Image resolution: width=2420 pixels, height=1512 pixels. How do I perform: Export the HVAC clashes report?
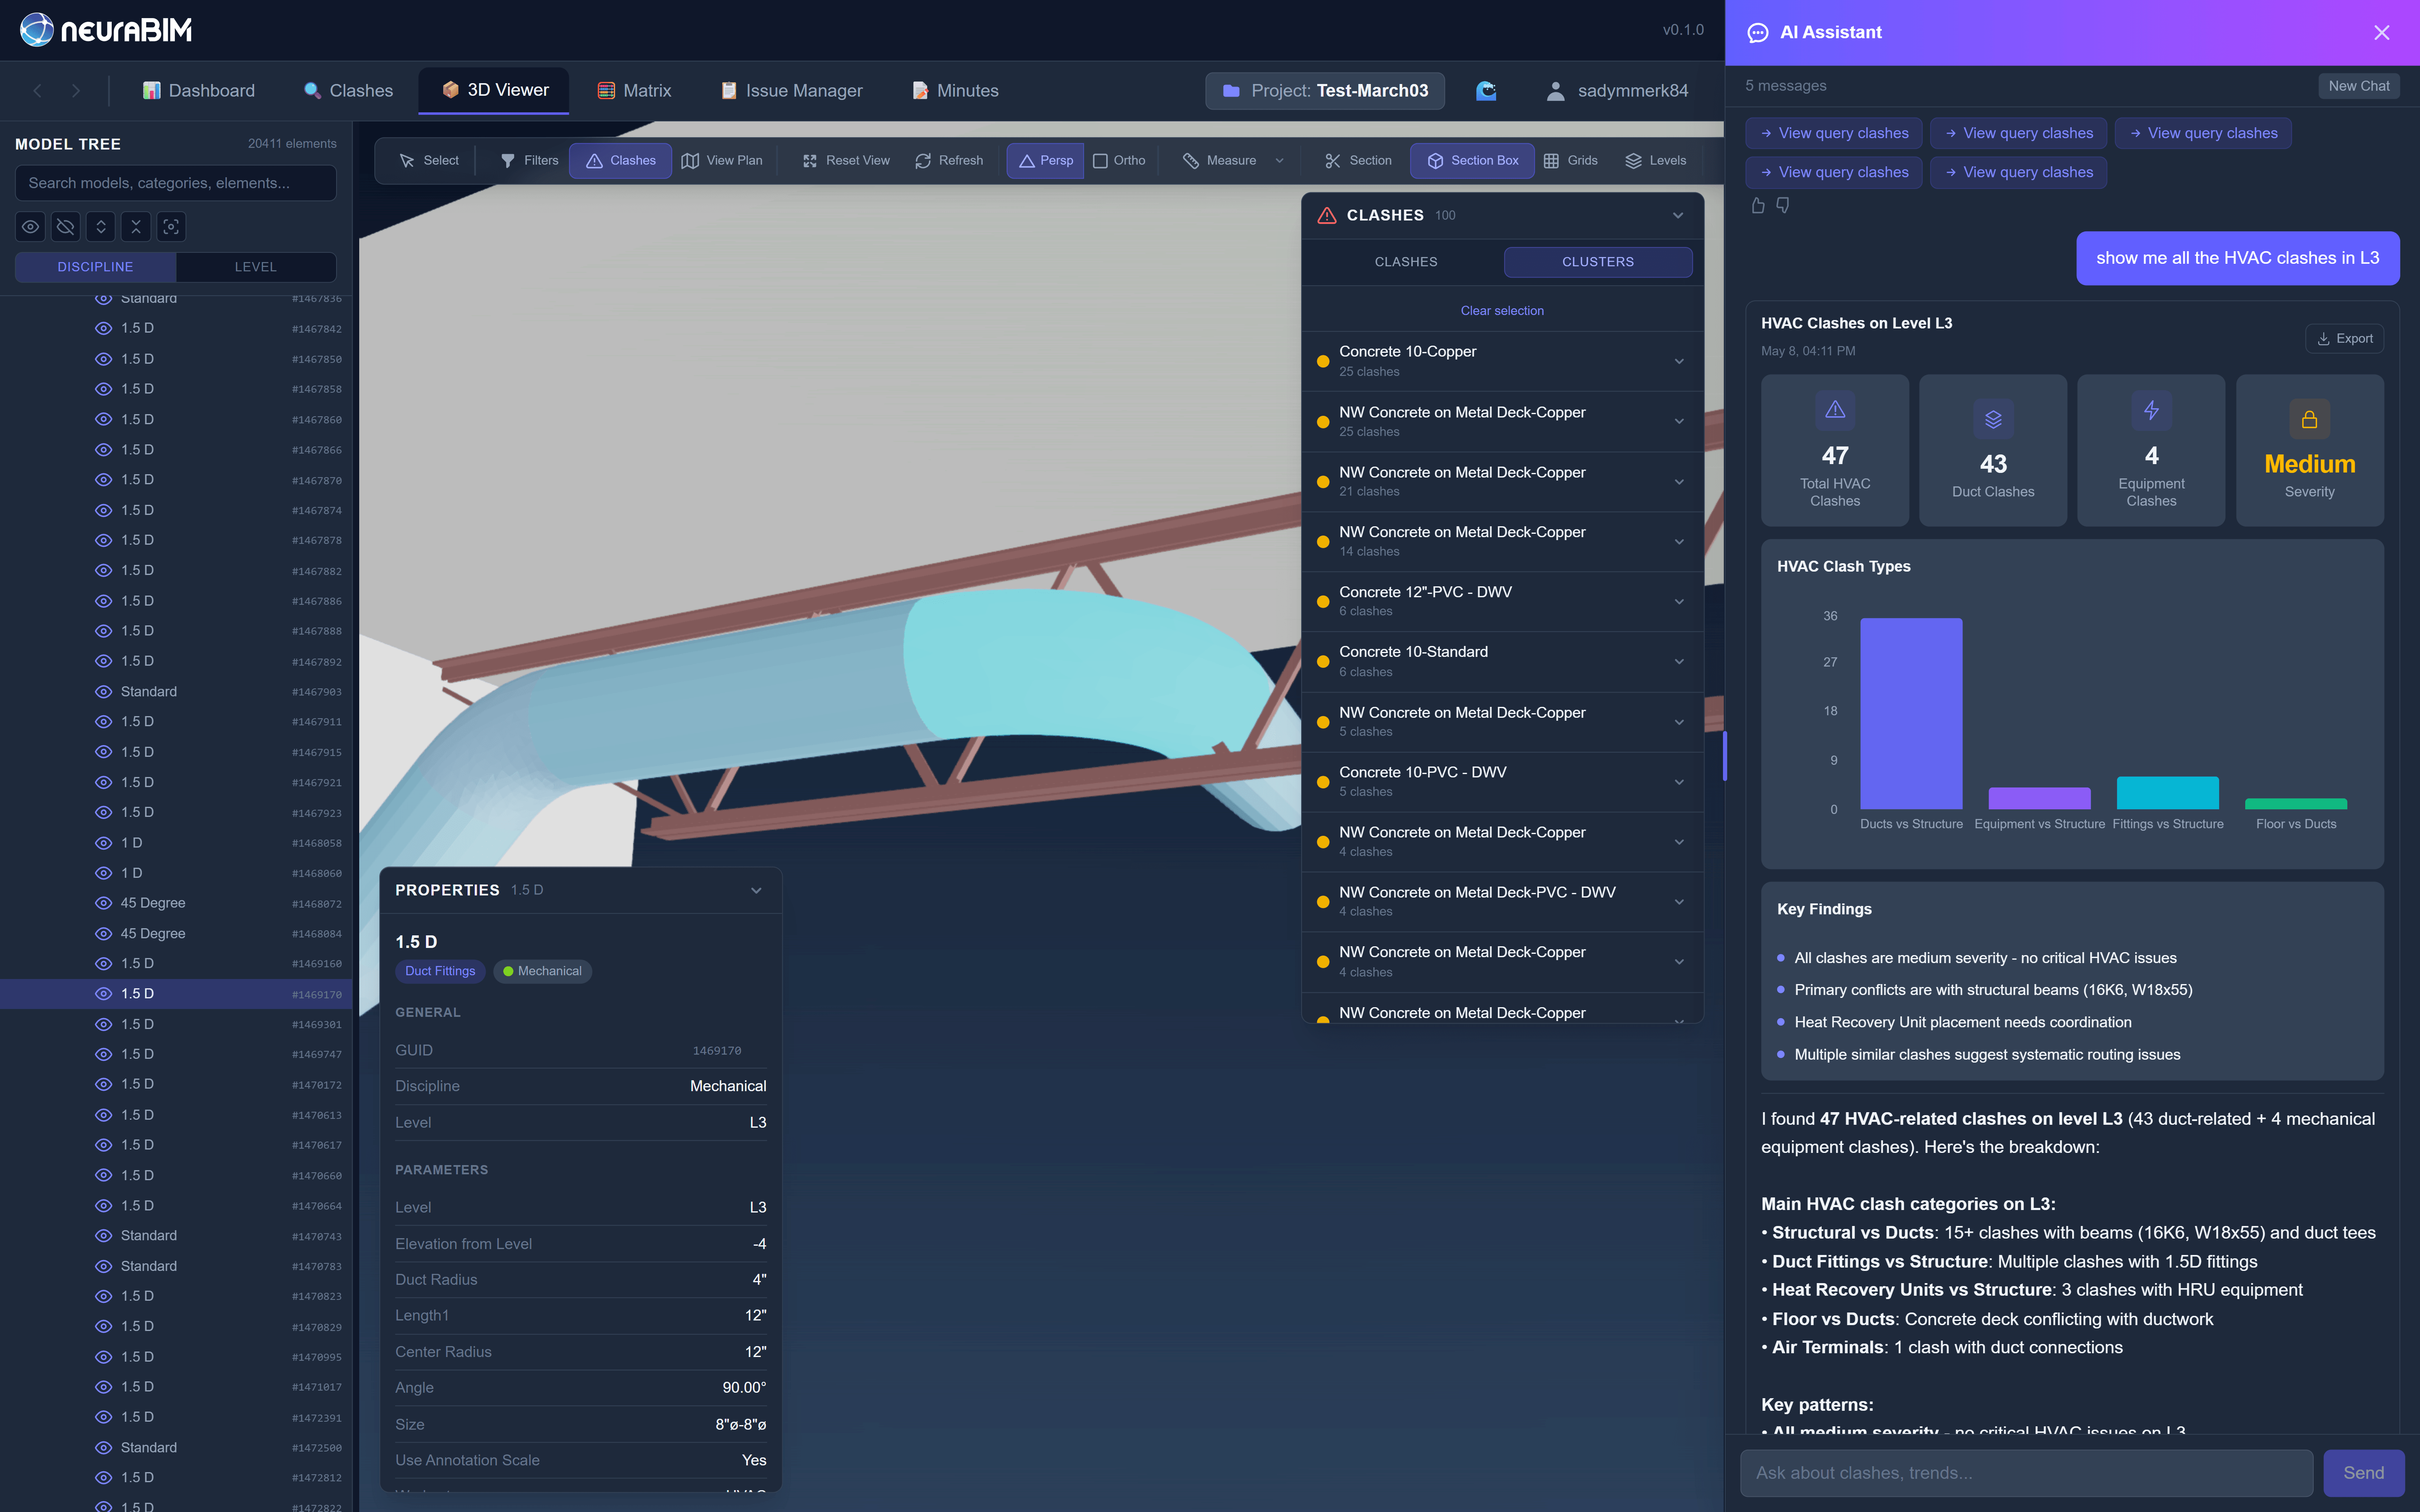pos(2344,339)
